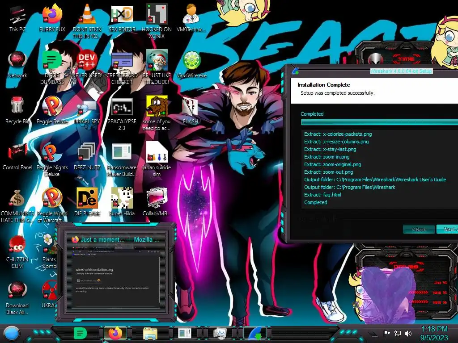Click the installation progress bar under Completed
Viewport: 458px width, 343px height.
[380, 122]
